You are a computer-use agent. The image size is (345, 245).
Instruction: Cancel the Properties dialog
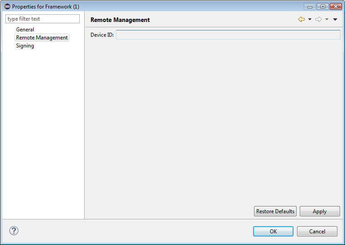point(317,232)
